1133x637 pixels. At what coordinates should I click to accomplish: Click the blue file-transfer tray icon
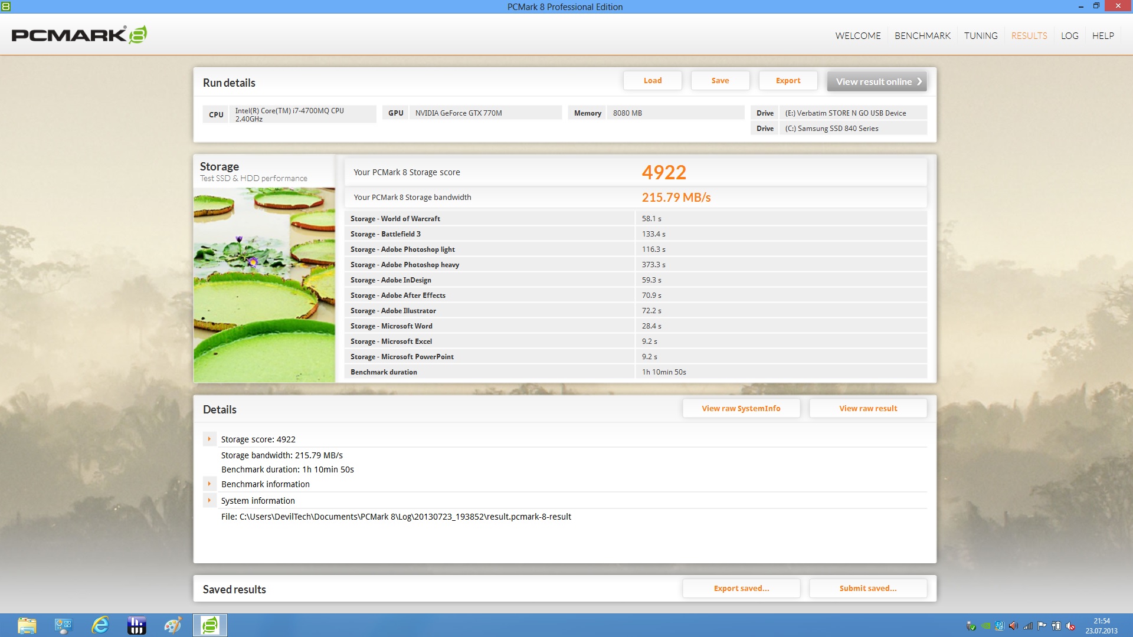coord(999,626)
